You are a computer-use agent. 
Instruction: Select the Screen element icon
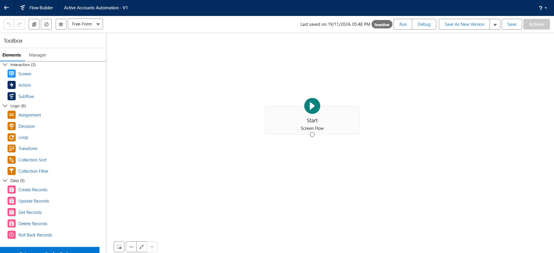tap(12, 74)
